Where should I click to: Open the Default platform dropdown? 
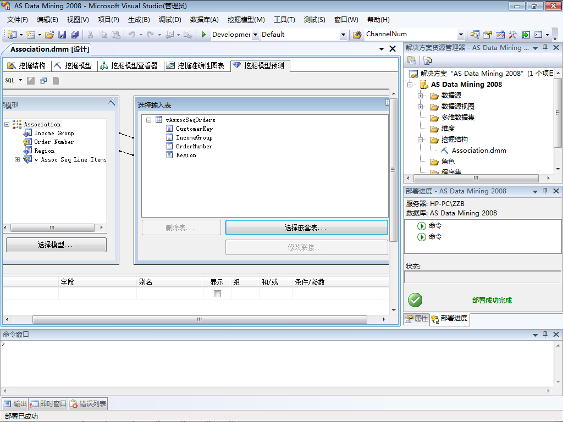coord(343,35)
